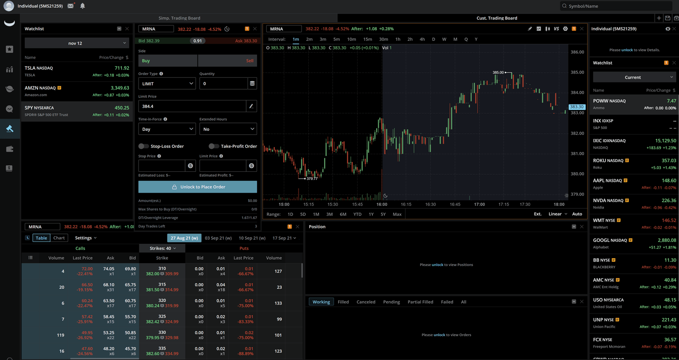Change the candlestick chart style

tap(548, 28)
